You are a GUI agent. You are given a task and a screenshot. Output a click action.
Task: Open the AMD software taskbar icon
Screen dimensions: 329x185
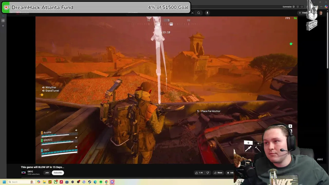61,182
